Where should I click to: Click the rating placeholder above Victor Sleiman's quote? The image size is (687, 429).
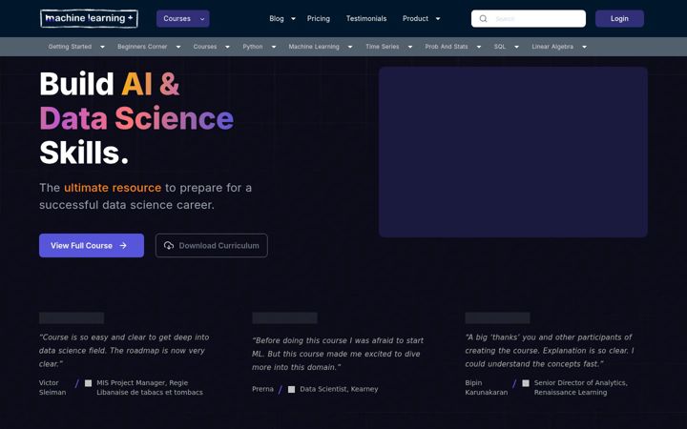72,317
